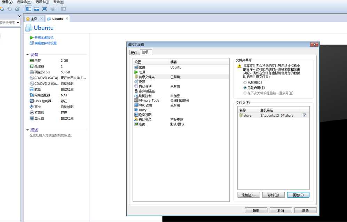Select the Unity settings row
This screenshot has width=347, height=222.
(x=181, y=110)
